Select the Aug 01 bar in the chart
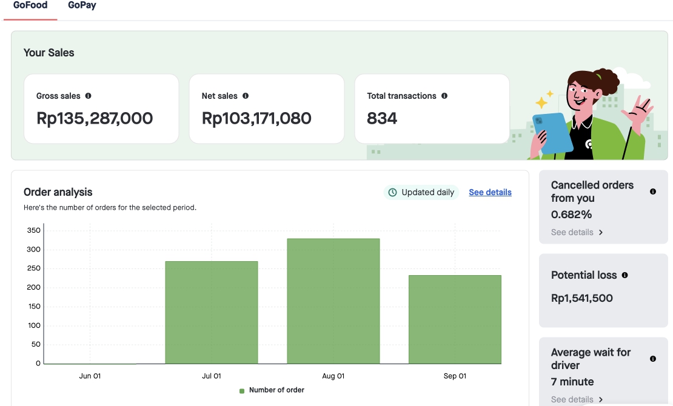 pyautogui.click(x=333, y=301)
